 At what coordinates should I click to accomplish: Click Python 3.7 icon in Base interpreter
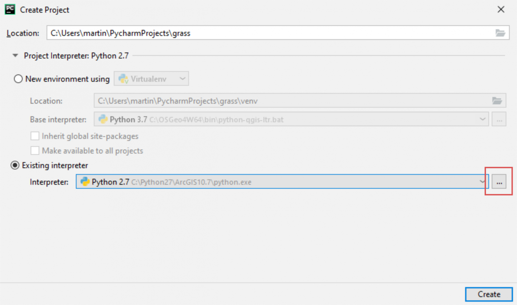pos(103,120)
